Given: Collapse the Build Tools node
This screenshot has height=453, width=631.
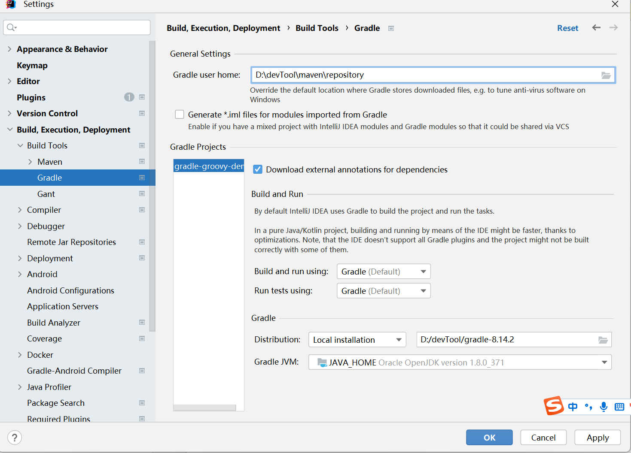Looking at the screenshot, I should pos(20,145).
